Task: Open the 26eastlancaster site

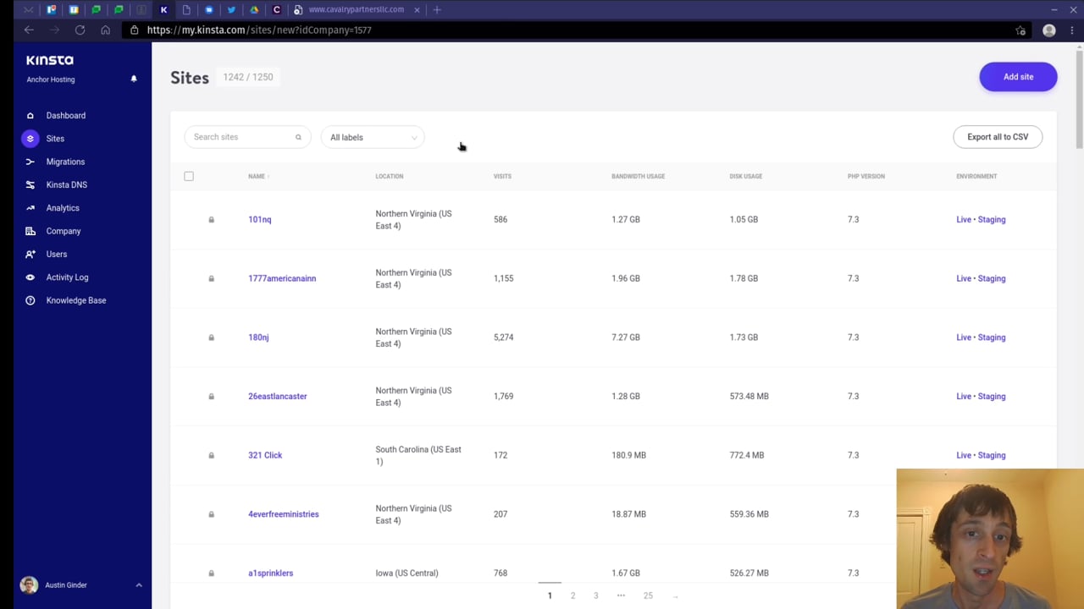Action: click(x=278, y=397)
